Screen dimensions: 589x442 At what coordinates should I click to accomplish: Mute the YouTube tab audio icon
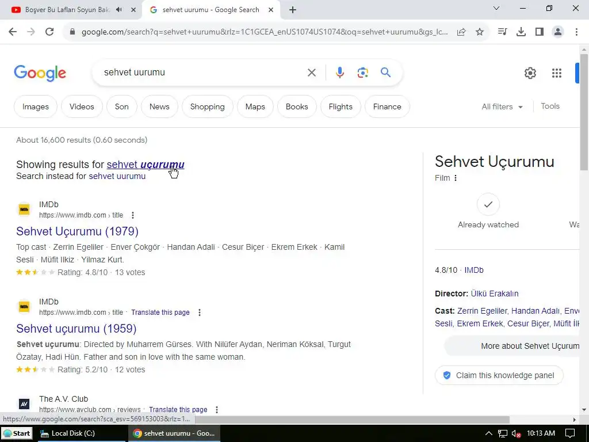tap(119, 10)
